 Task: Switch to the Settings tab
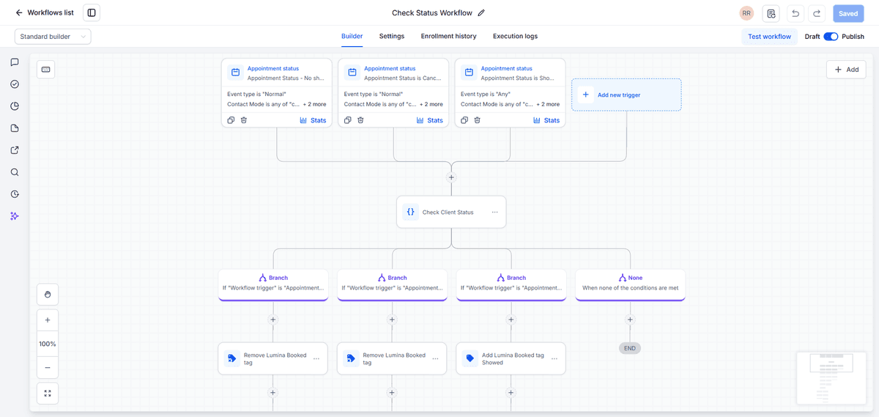pyautogui.click(x=392, y=36)
